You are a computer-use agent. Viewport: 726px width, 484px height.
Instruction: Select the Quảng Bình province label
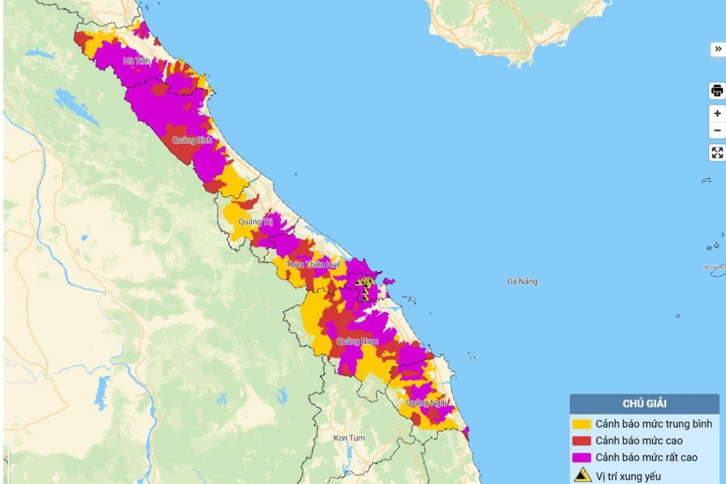pos(192,140)
